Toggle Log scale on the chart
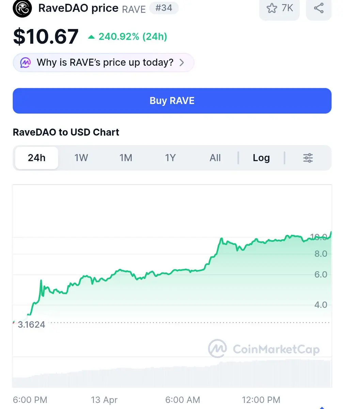Screen dimensions: 343x409 click(261, 158)
